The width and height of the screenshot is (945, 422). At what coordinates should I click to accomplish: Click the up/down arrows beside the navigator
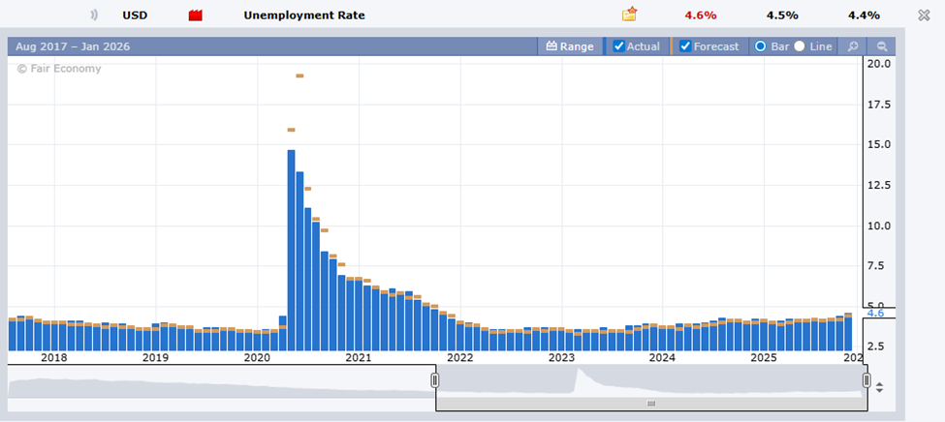coord(879,388)
